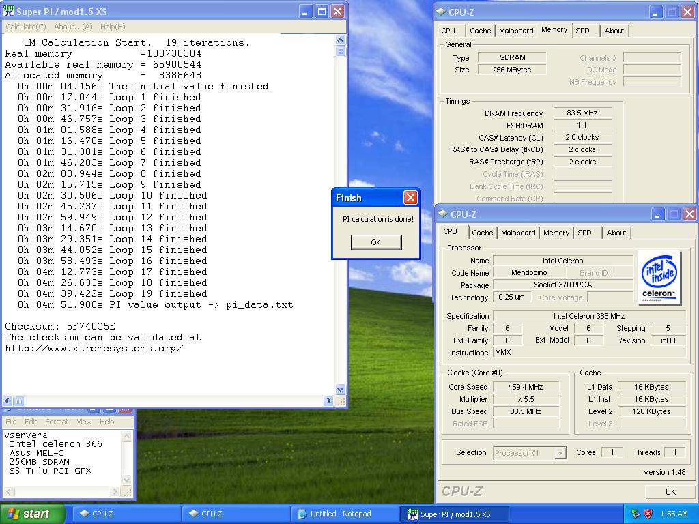Click the Code Name Mendocino field

click(529, 272)
